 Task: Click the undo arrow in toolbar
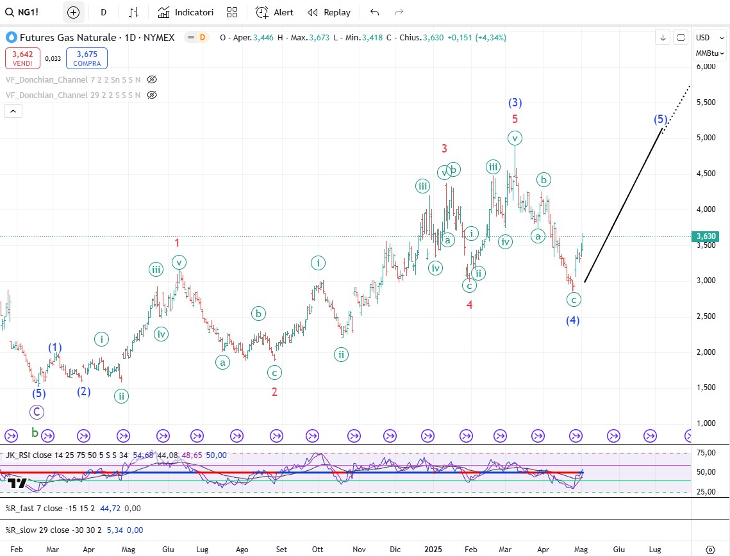tap(375, 12)
